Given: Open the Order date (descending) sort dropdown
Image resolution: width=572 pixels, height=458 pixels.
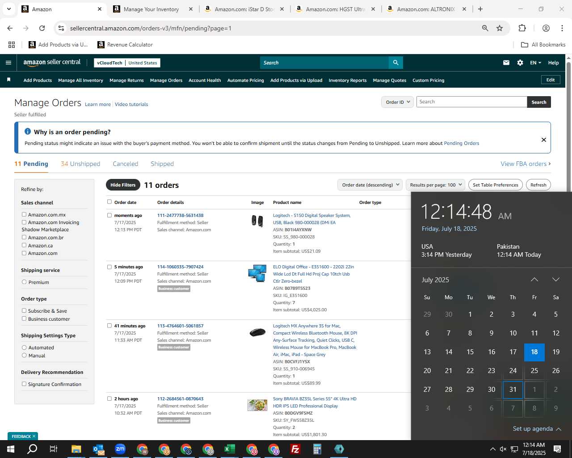Looking at the screenshot, I should pos(370,185).
